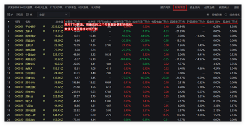Click the R marker on 深振业A row
The width and height of the screenshot is (246, 126).
[44, 40]
